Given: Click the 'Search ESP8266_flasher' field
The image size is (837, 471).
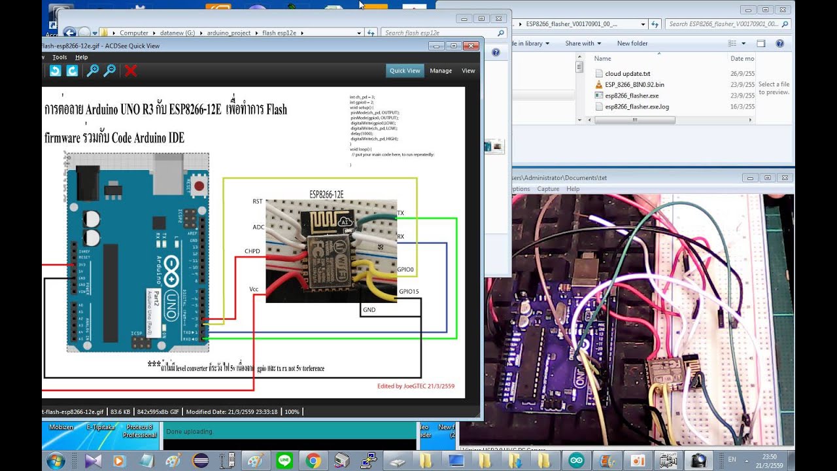Looking at the screenshot, I should click(728, 24).
